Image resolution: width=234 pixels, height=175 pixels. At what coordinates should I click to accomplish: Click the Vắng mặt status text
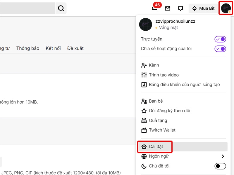coord(168,27)
